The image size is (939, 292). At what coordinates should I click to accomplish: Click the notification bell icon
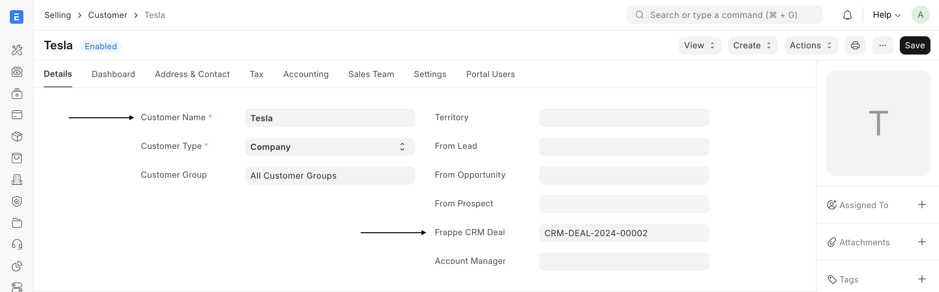point(847,15)
